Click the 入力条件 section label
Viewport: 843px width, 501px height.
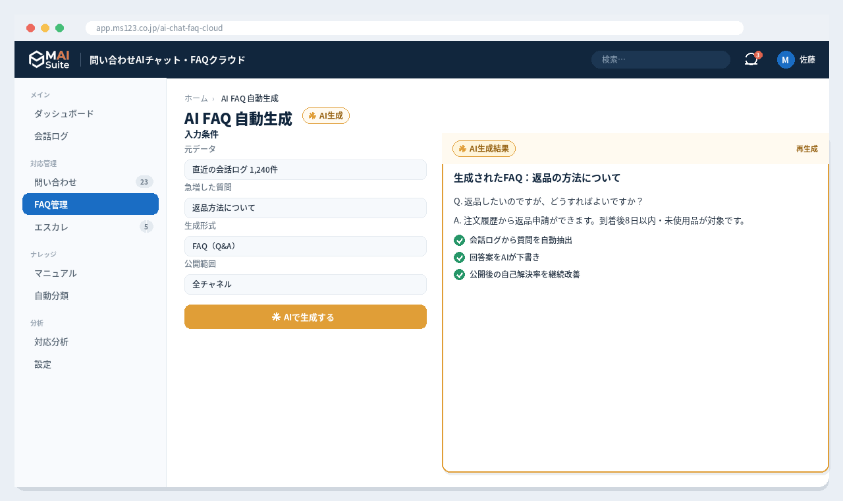coord(202,134)
